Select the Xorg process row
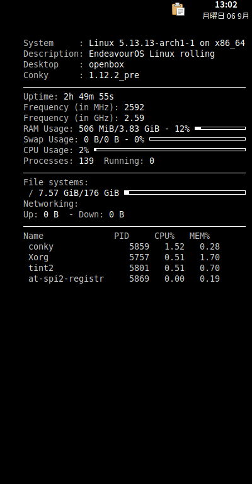252x484 pixels. click(x=124, y=257)
